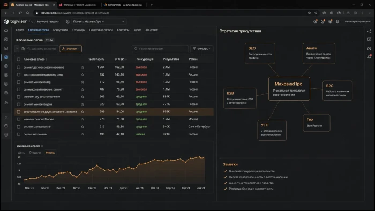Viewport: 375px width, 211px height.
Task: Click the B2B strategy card
Action: [x=240, y=98]
